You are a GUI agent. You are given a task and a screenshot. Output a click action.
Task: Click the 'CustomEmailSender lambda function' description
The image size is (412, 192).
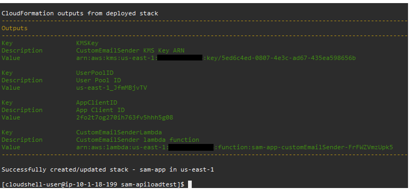pyautogui.click(x=137, y=140)
